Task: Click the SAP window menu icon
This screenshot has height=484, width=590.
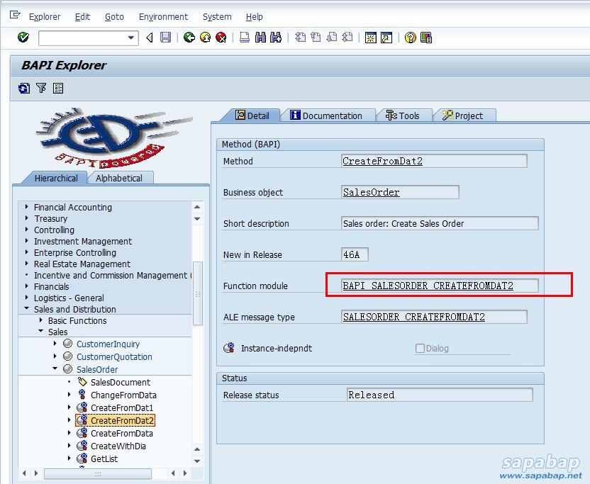Action: (x=15, y=15)
